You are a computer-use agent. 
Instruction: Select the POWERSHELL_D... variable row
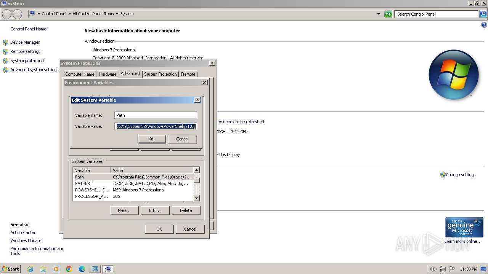[133, 190]
